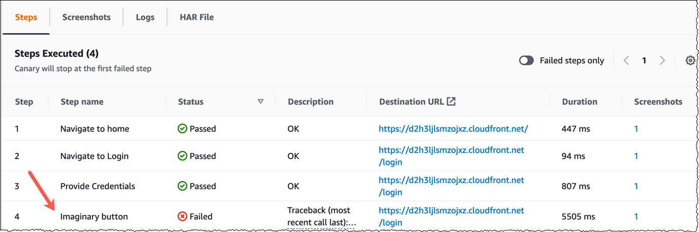The image size is (699, 232).
Task: Click the Duration column header
Action: pyautogui.click(x=580, y=102)
